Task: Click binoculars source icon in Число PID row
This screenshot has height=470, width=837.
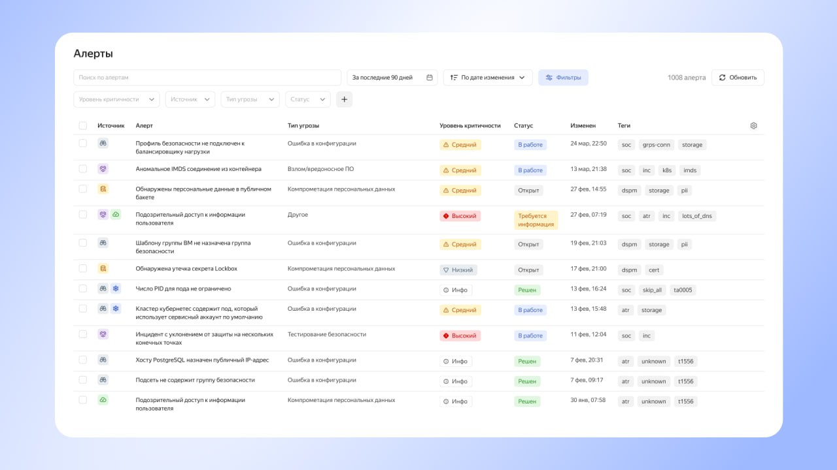Action: click(103, 288)
